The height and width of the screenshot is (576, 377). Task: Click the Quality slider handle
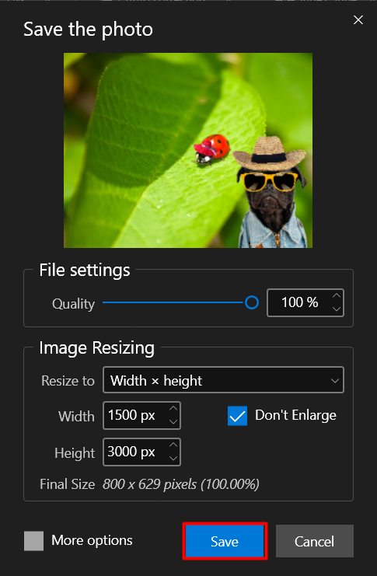pyautogui.click(x=252, y=302)
